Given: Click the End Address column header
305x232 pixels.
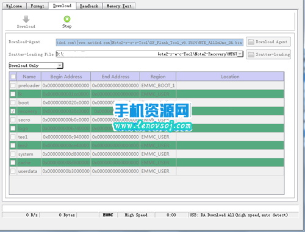Looking at the screenshot, I should tap(115, 77).
